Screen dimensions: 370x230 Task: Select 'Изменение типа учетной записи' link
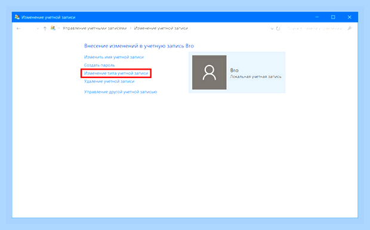pos(116,73)
